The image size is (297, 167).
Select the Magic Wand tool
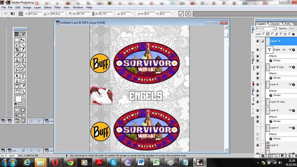[23, 45]
